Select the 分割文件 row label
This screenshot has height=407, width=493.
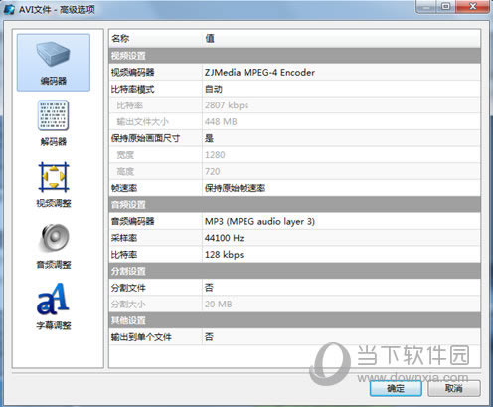click(x=128, y=288)
